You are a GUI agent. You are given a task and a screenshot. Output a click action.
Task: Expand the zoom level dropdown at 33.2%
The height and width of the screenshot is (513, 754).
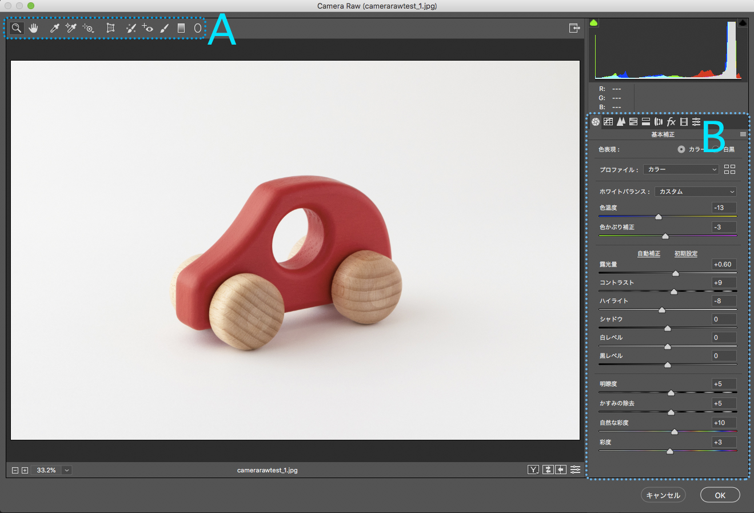point(67,470)
